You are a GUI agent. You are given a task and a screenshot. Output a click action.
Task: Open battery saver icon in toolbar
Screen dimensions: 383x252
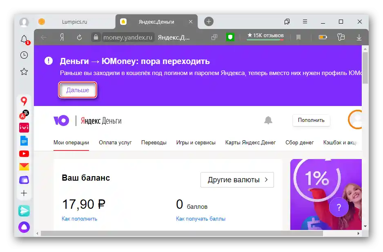323,38
